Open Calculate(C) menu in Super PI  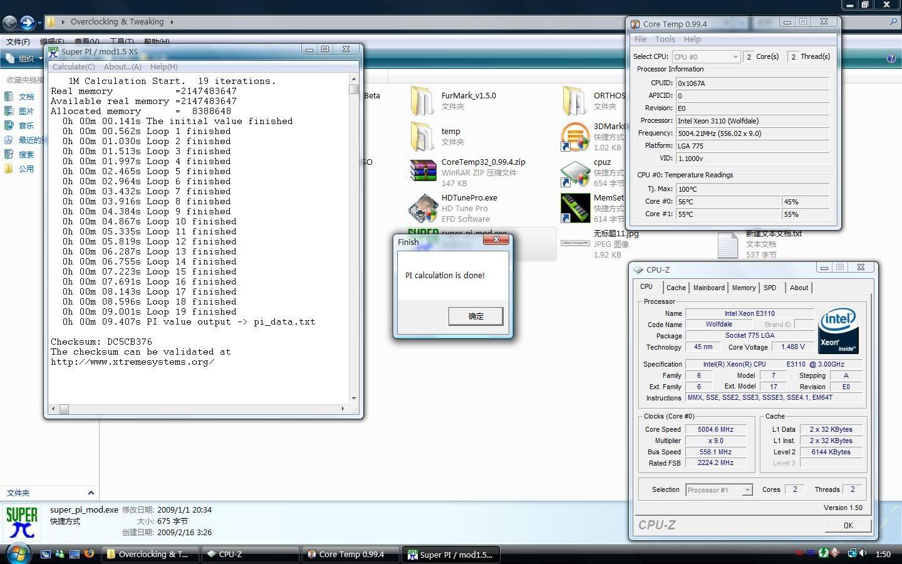(74, 66)
